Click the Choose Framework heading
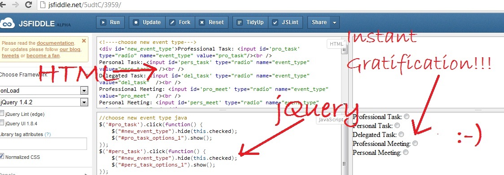 [x=23, y=75]
